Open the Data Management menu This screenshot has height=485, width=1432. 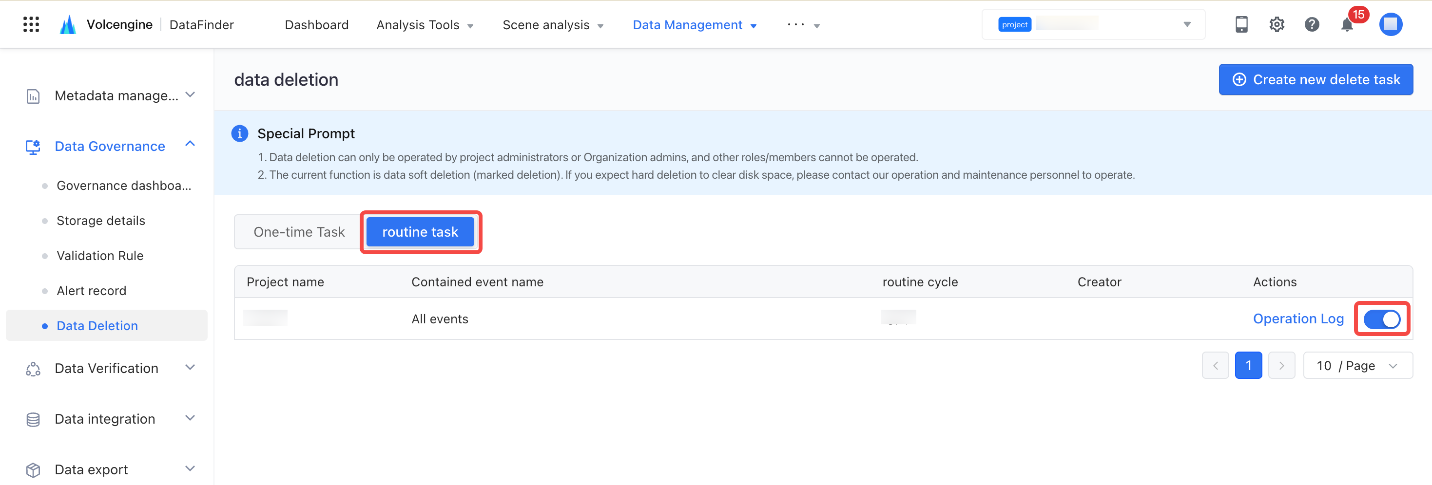coord(695,25)
